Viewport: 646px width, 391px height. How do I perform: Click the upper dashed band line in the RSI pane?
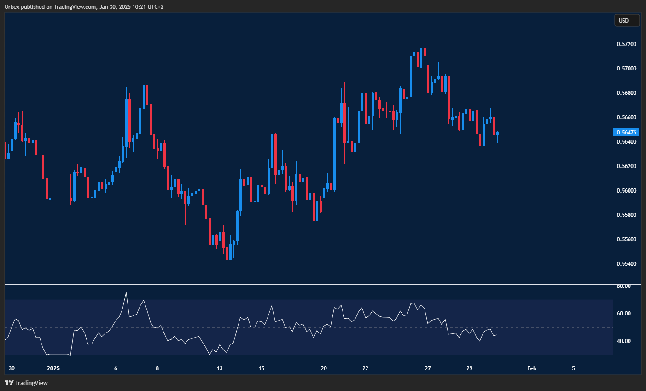[x=308, y=300]
